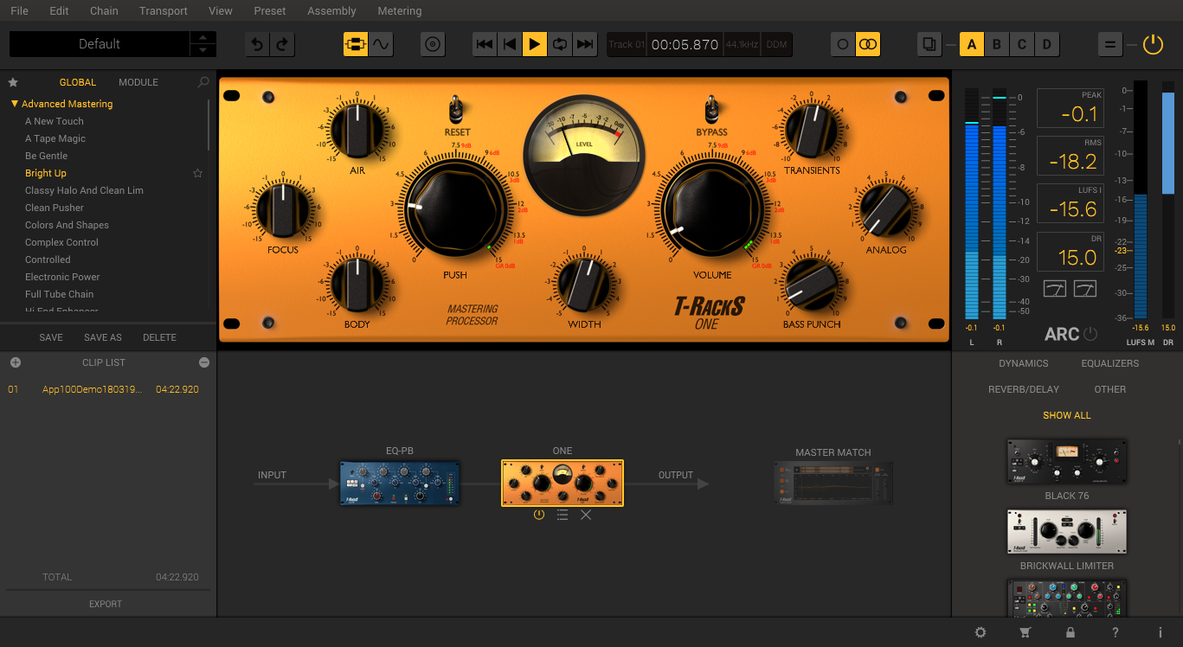Open the album/disc assembly icon
This screenshot has height=647, width=1183.
434,44
